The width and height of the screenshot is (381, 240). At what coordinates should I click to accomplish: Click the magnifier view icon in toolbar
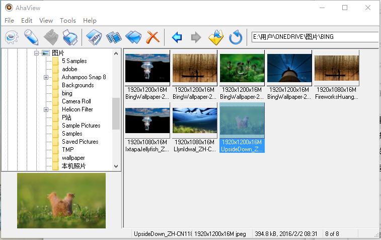[12, 37]
